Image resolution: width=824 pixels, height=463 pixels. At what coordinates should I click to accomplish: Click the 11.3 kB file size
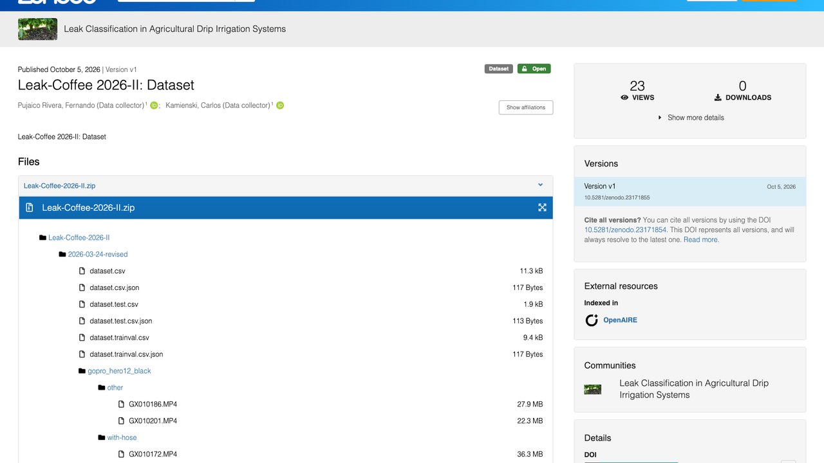click(x=531, y=271)
